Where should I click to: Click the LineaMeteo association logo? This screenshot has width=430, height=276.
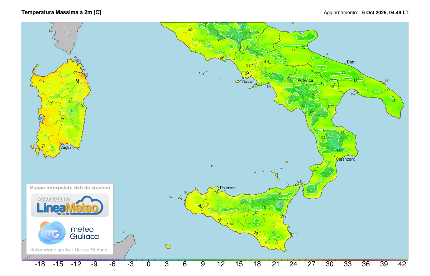pos(70,205)
